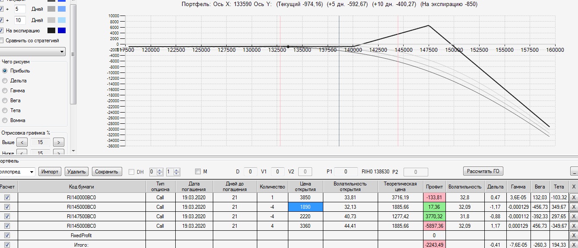Click the Цена открытия column header

(305, 186)
